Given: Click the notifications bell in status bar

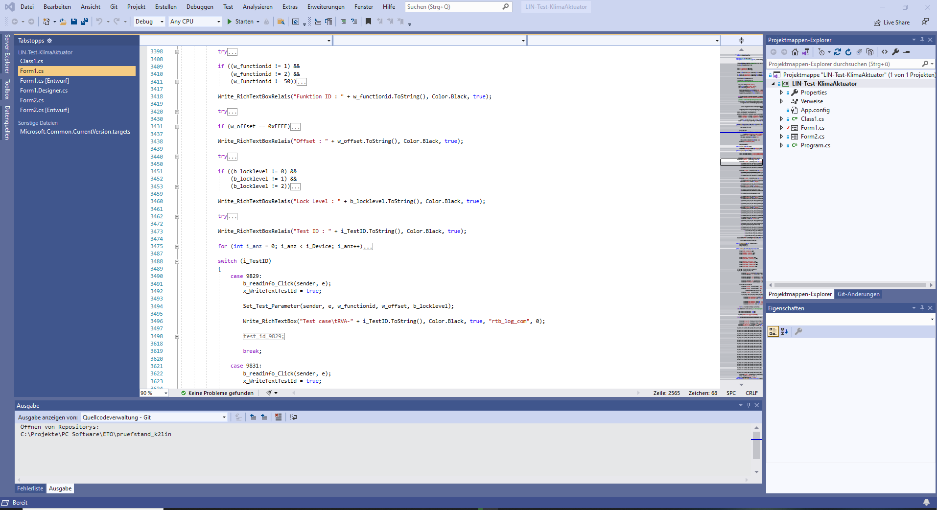Looking at the screenshot, I should 926,502.
